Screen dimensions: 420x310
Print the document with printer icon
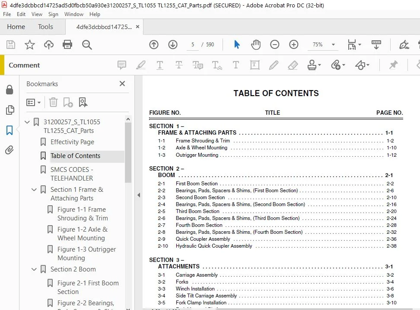click(x=67, y=45)
